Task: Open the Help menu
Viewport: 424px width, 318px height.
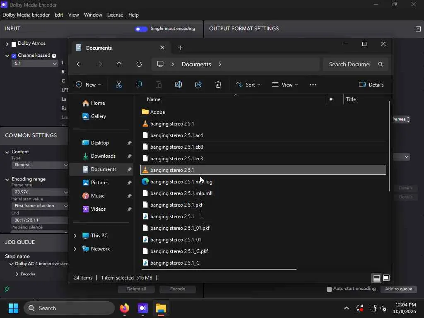Action: click(133, 15)
